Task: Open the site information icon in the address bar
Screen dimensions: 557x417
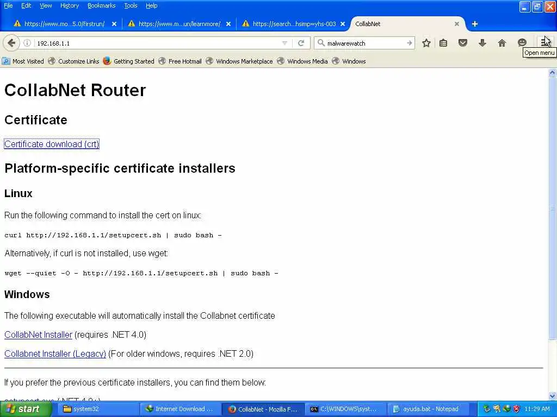Action: click(x=27, y=43)
